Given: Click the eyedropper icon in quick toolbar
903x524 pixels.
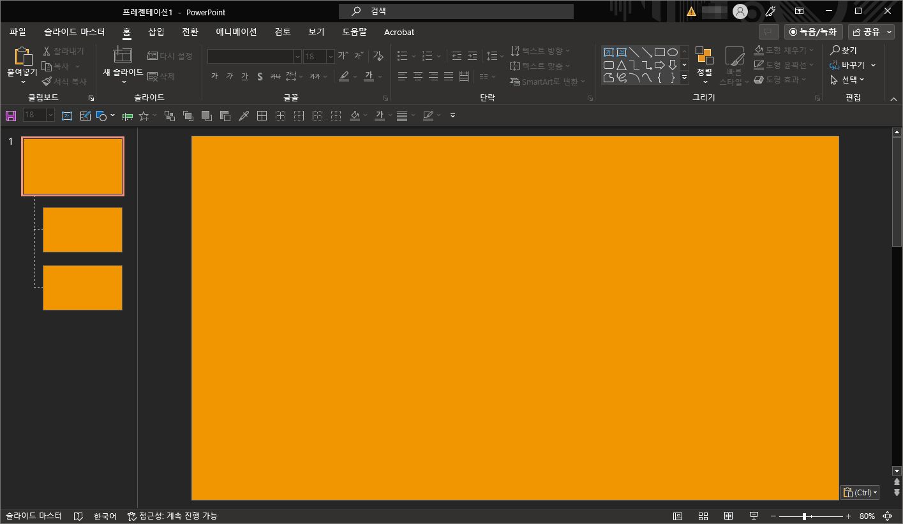Looking at the screenshot, I should point(243,115).
